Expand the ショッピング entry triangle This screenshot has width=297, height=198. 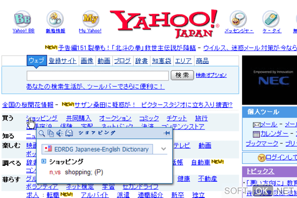pyautogui.click(x=44, y=161)
